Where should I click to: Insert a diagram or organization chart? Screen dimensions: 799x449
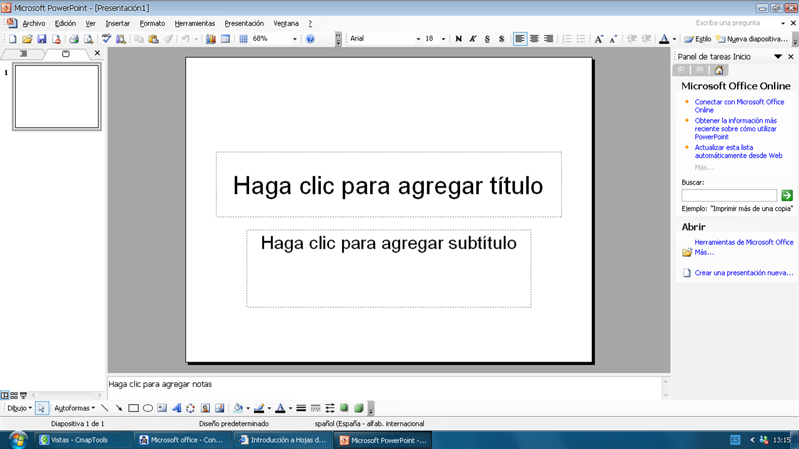click(190, 408)
